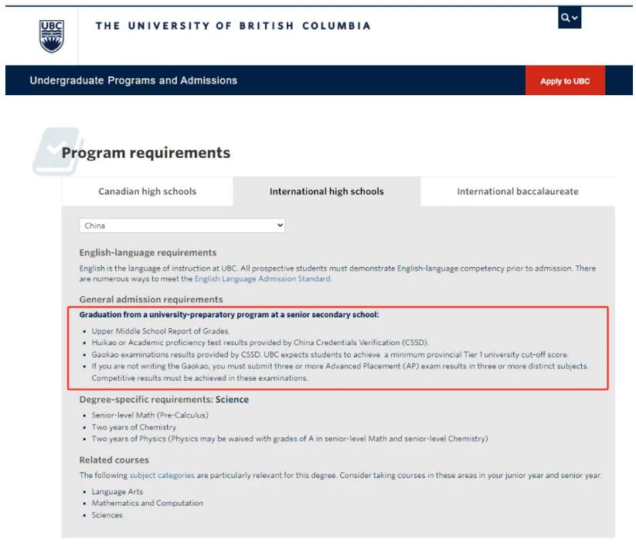Click the Degree-specific requirements: Science heading
The image size is (636, 547).
164,399
